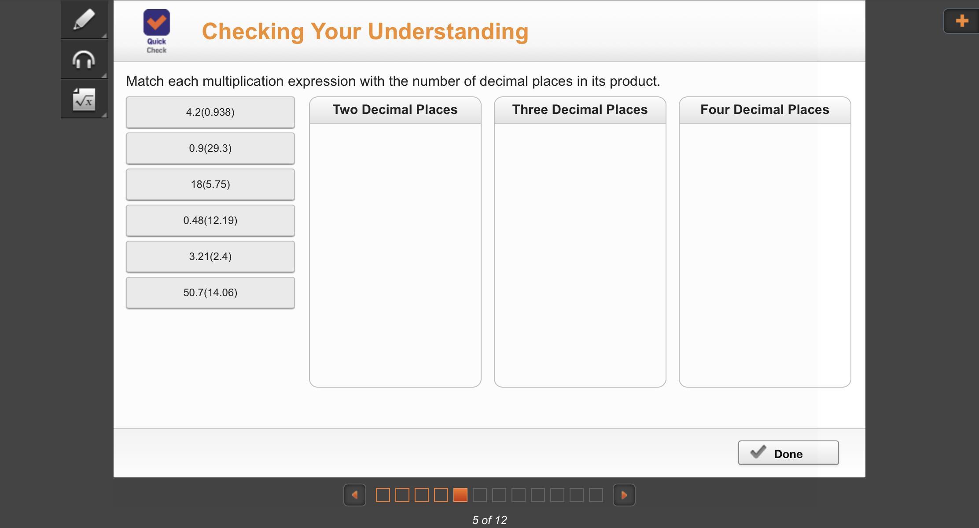
Task: Select the 0.9(29.3) expression tile
Action: point(210,148)
